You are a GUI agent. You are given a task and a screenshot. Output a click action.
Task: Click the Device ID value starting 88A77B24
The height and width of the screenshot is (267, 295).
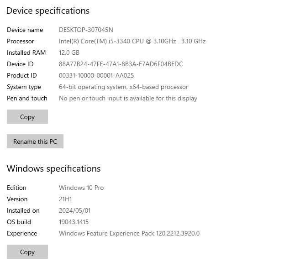tap(121, 64)
